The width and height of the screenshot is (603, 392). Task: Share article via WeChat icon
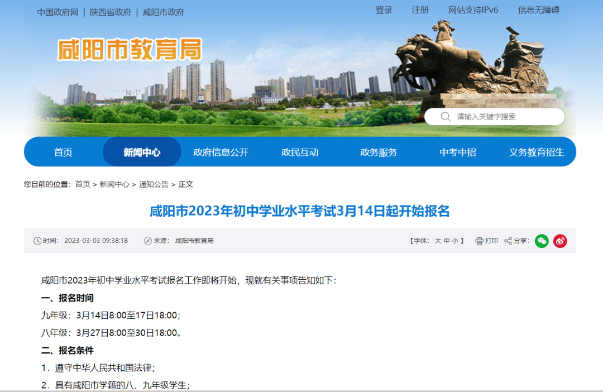coord(542,241)
